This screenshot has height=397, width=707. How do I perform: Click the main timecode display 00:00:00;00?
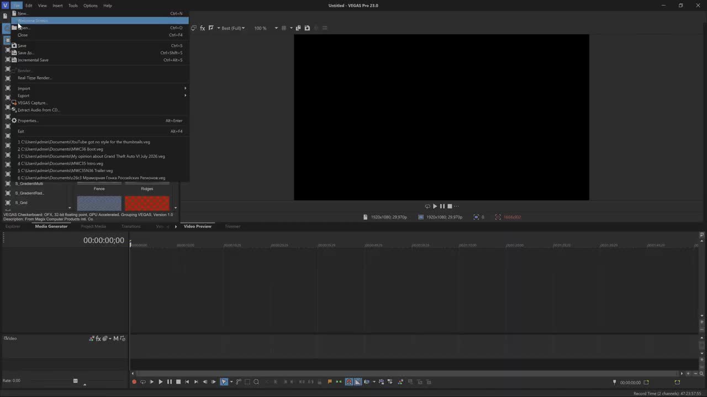104,240
